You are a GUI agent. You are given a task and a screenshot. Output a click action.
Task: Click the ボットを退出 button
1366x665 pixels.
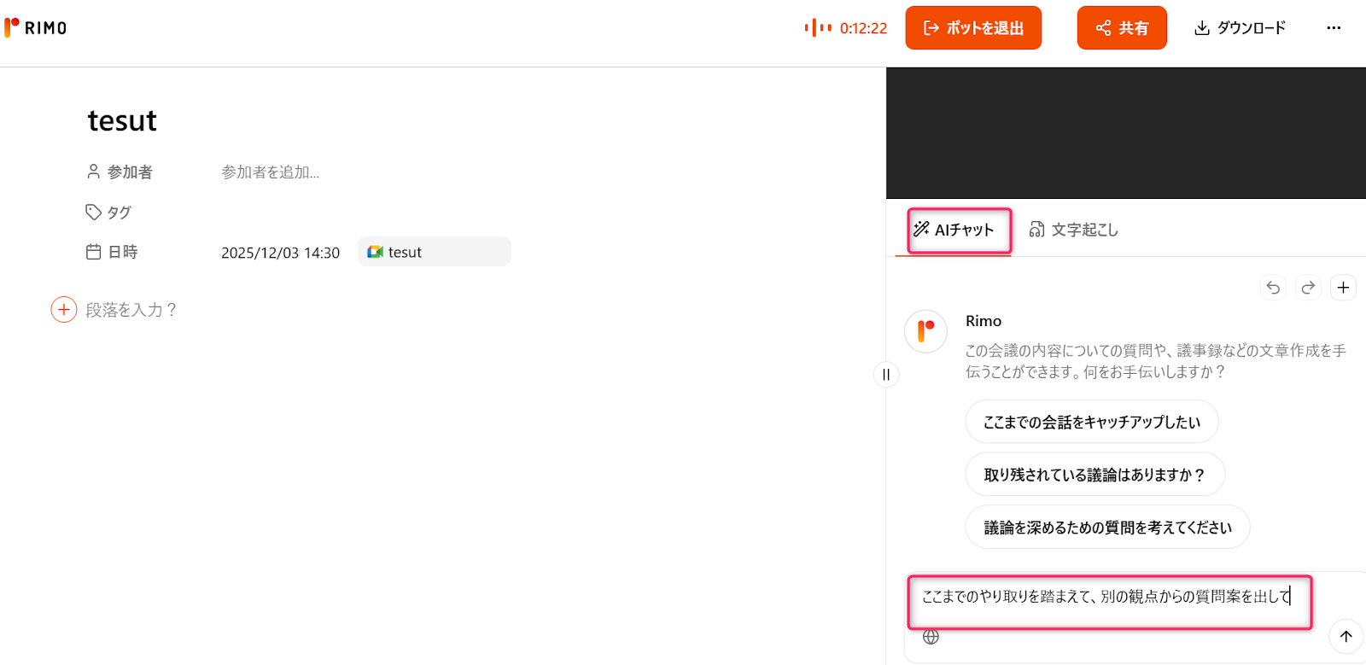pos(972,27)
